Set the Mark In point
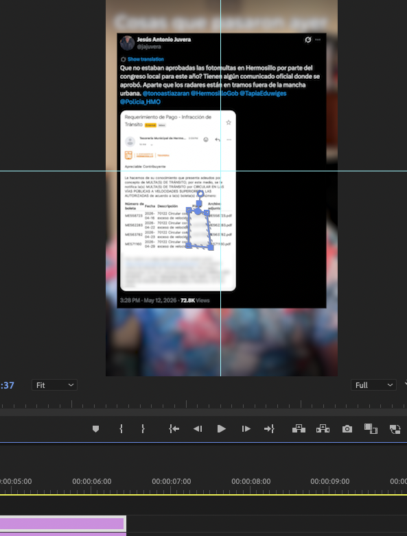 point(121,428)
